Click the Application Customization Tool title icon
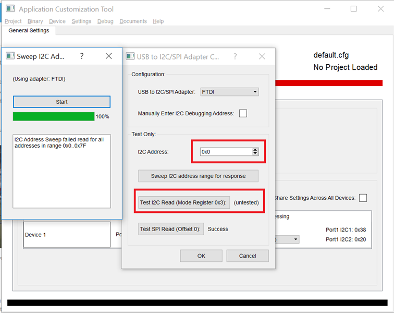This screenshot has width=394, height=313. tap(10, 9)
